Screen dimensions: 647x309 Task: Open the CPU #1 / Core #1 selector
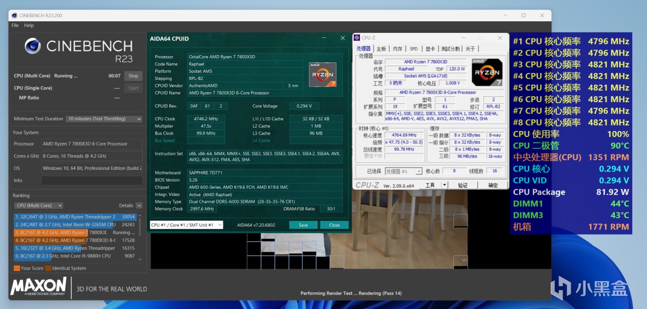coord(187,225)
